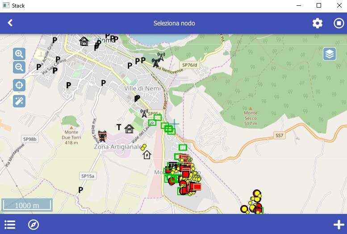Viewport: 347px width, 234px height.
Task: Open settings with the gear icon
Action: [317, 23]
